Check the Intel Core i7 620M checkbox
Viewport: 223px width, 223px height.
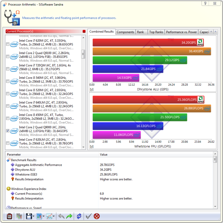tap(8, 44)
